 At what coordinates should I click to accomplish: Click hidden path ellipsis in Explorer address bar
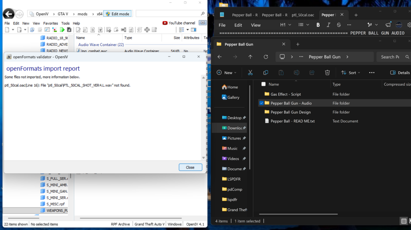coord(301,57)
